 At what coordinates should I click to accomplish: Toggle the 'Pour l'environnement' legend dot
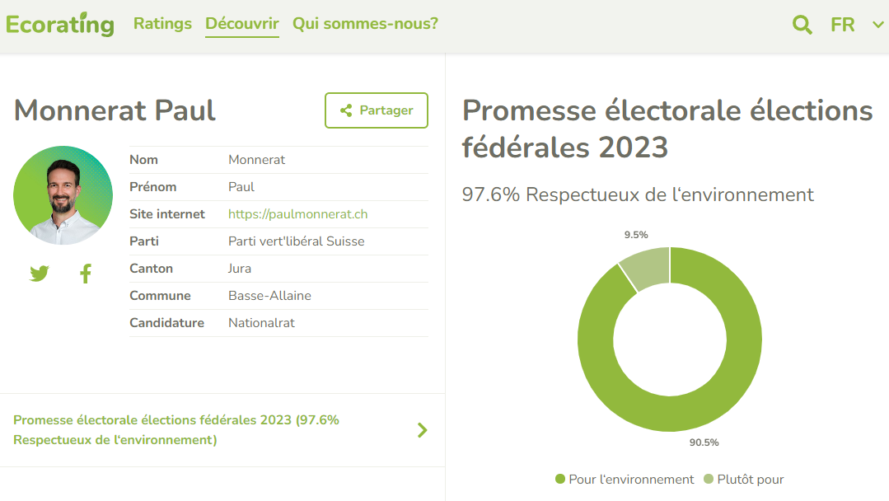pyautogui.click(x=560, y=479)
